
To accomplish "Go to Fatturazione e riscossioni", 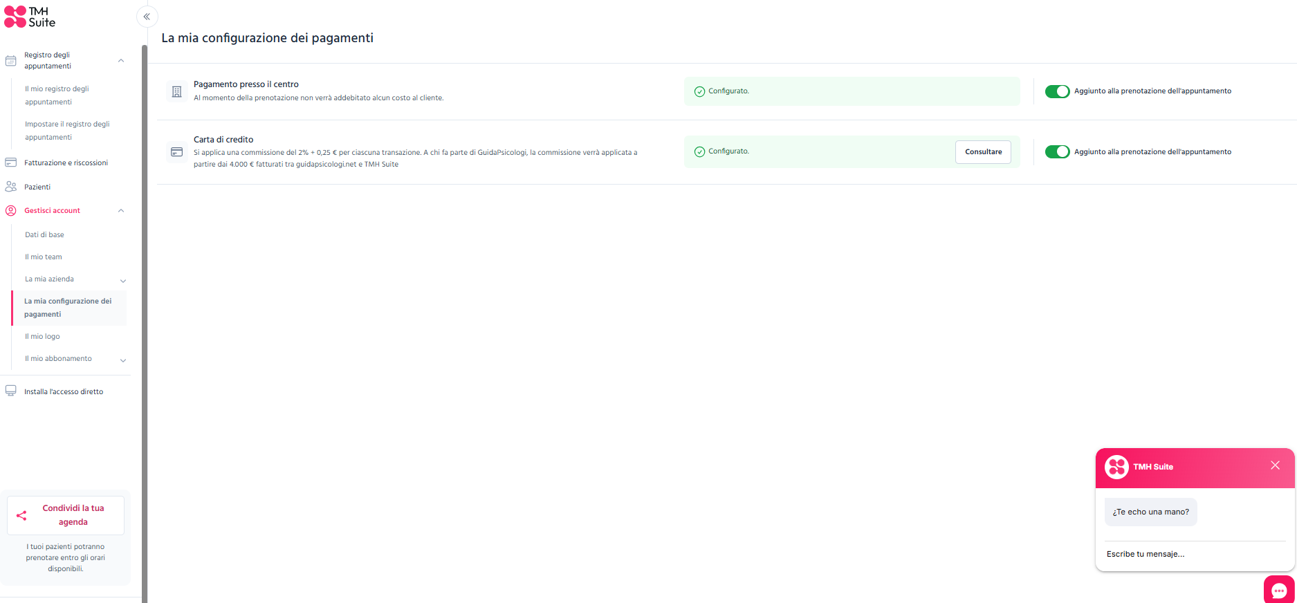I will [66, 163].
